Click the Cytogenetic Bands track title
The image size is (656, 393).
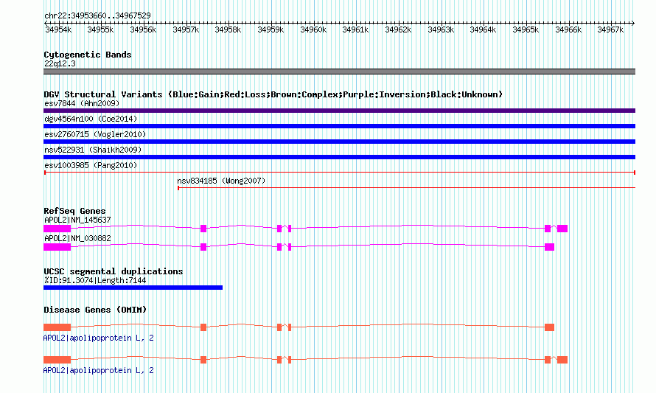88,55
